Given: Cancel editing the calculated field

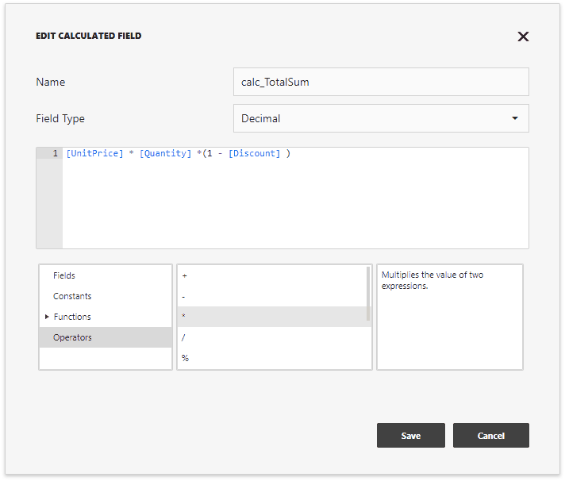Looking at the screenshot, I should pyautogui.click(x=490, y=436).
